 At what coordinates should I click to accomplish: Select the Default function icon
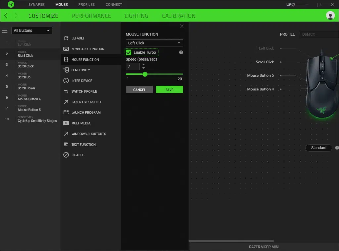pyautogui.click(x=66, y=38)
